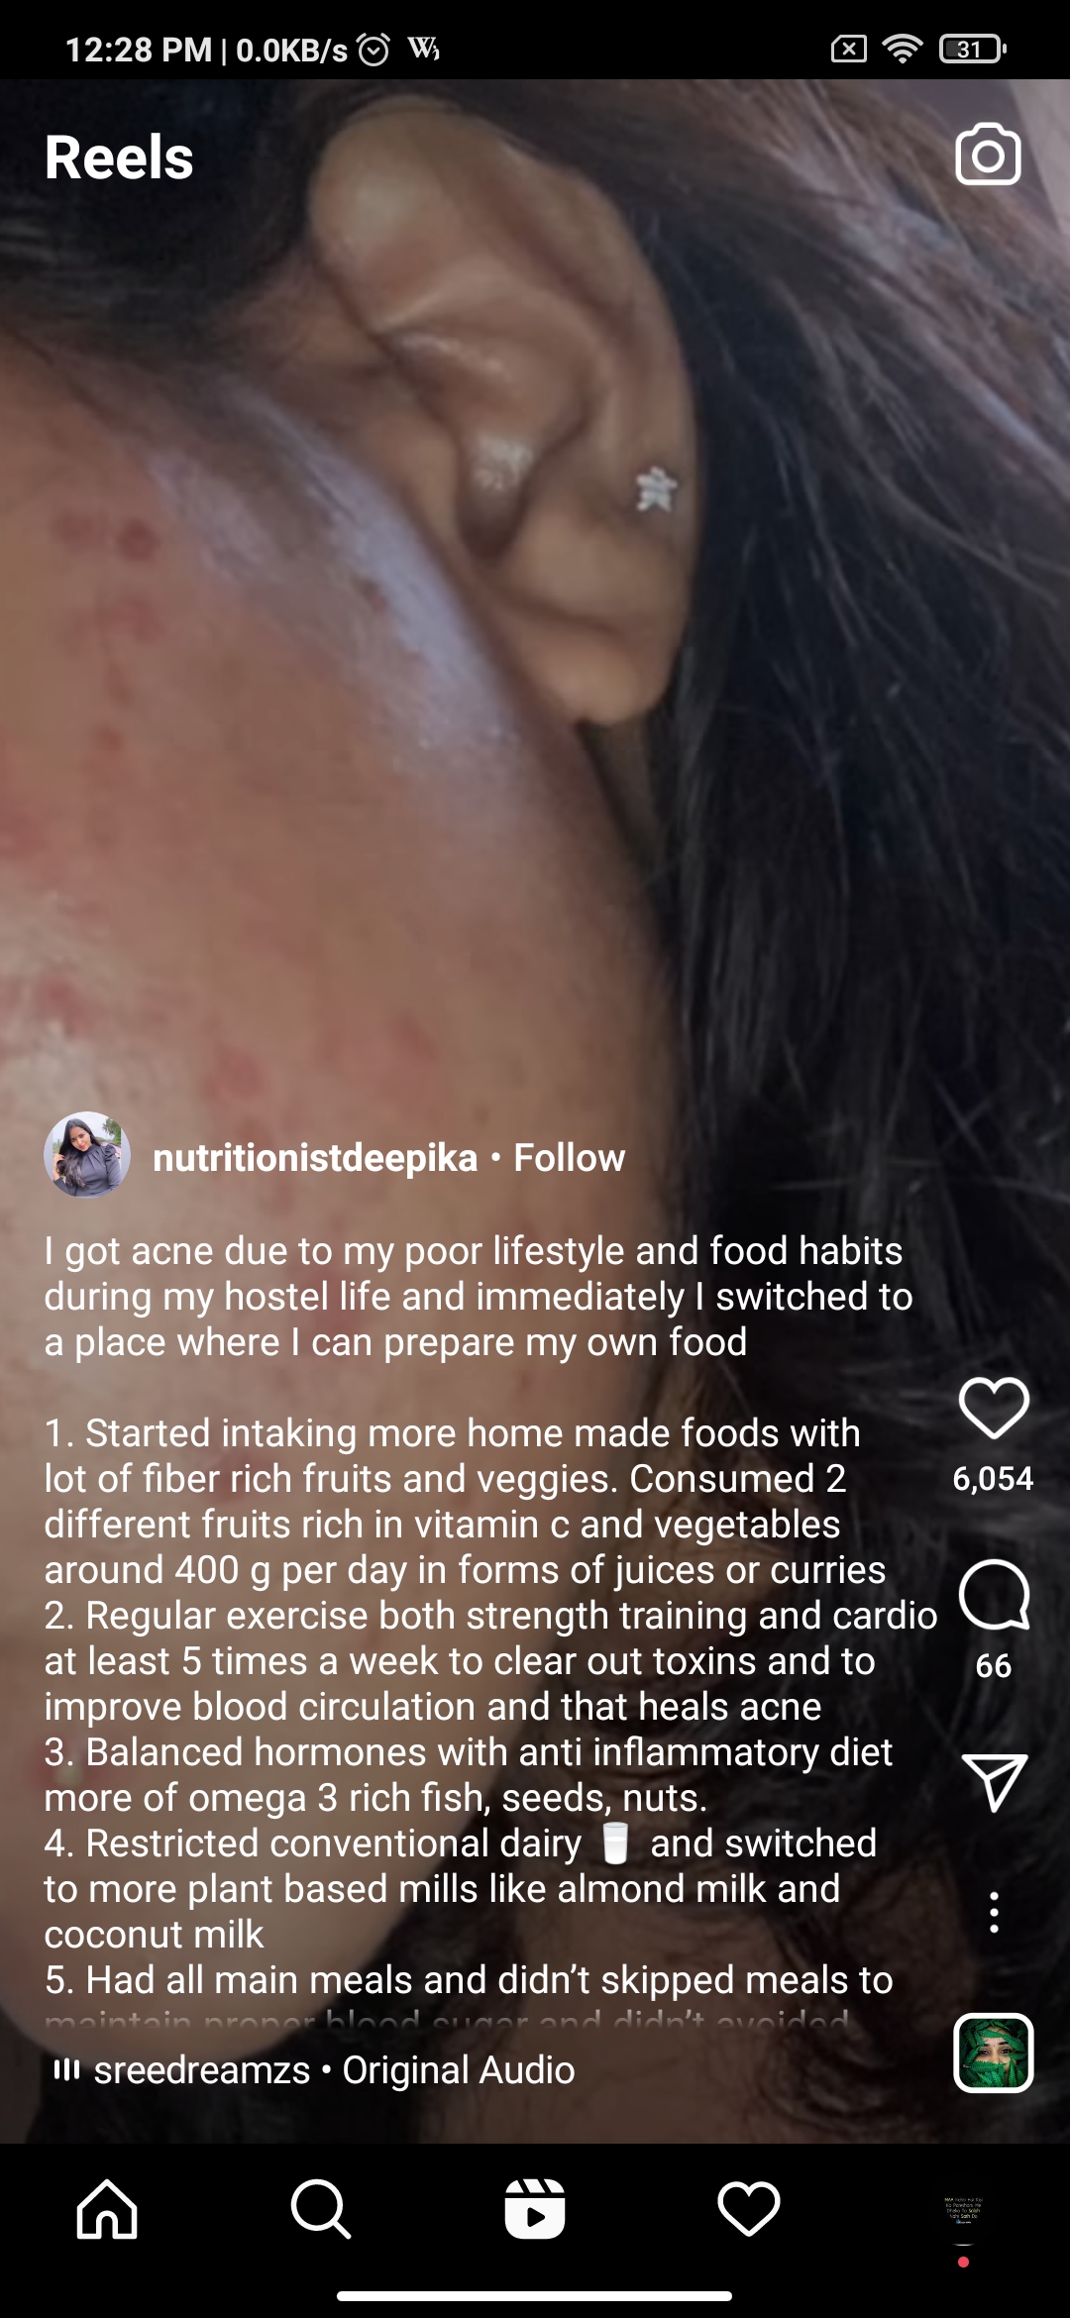1070x2318 pixels.
Task: Tap the audio cover thumbnail
Action: (994, 2053)
